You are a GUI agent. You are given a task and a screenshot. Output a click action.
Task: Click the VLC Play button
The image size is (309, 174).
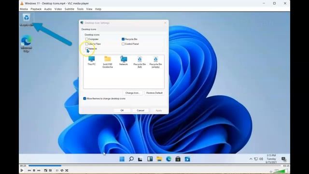click(22, 170)
